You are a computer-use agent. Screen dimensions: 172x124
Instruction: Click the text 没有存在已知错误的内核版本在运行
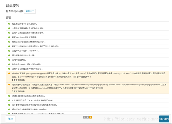pos(27,69)
